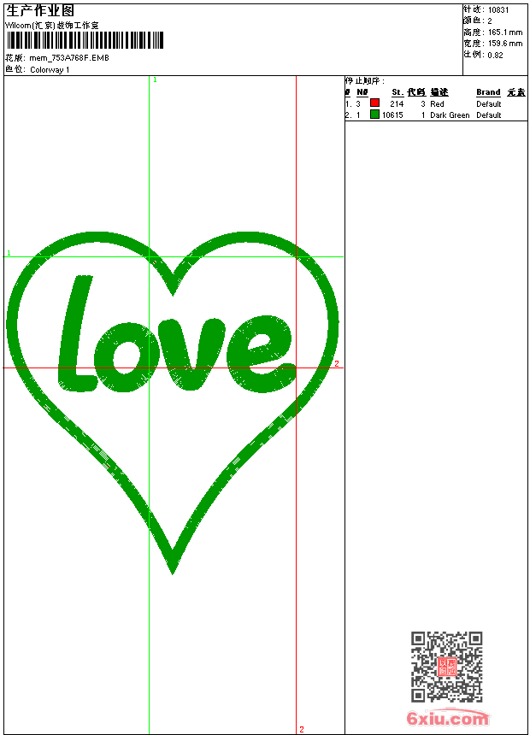Click the red color swatch in stop sequence
Image resolution: width=530 pixels, height=735 pixels.
click(x=374, y=103)
